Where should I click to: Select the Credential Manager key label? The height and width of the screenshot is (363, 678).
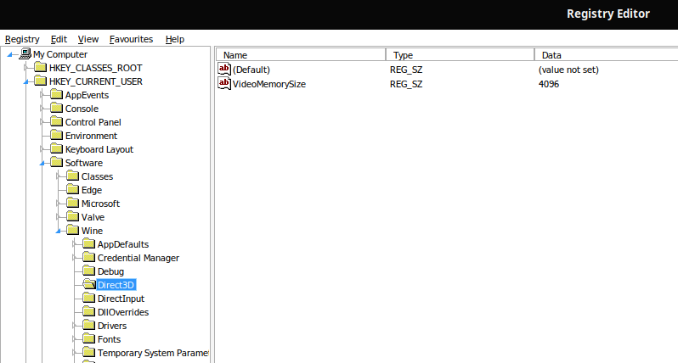tap(138, 258)
